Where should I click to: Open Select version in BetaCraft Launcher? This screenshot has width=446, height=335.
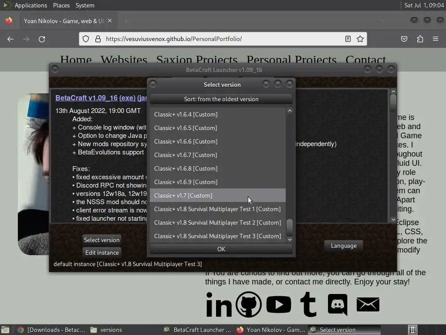101,240
